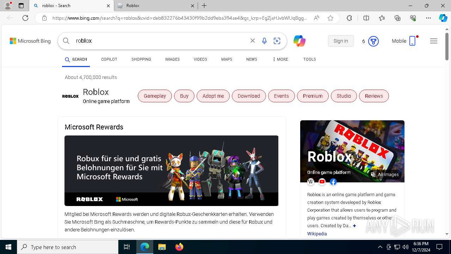
Task: Switch to the IMAGES tab
Action: pyautogui.click(x=172, y=59)
